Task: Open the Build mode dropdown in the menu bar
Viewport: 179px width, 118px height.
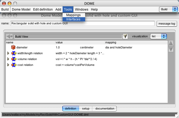Action: point(168,9)
